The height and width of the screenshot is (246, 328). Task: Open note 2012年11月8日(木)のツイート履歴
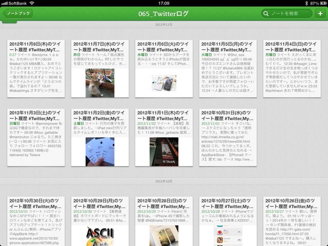pyautogui.click(x=36, y=69)
